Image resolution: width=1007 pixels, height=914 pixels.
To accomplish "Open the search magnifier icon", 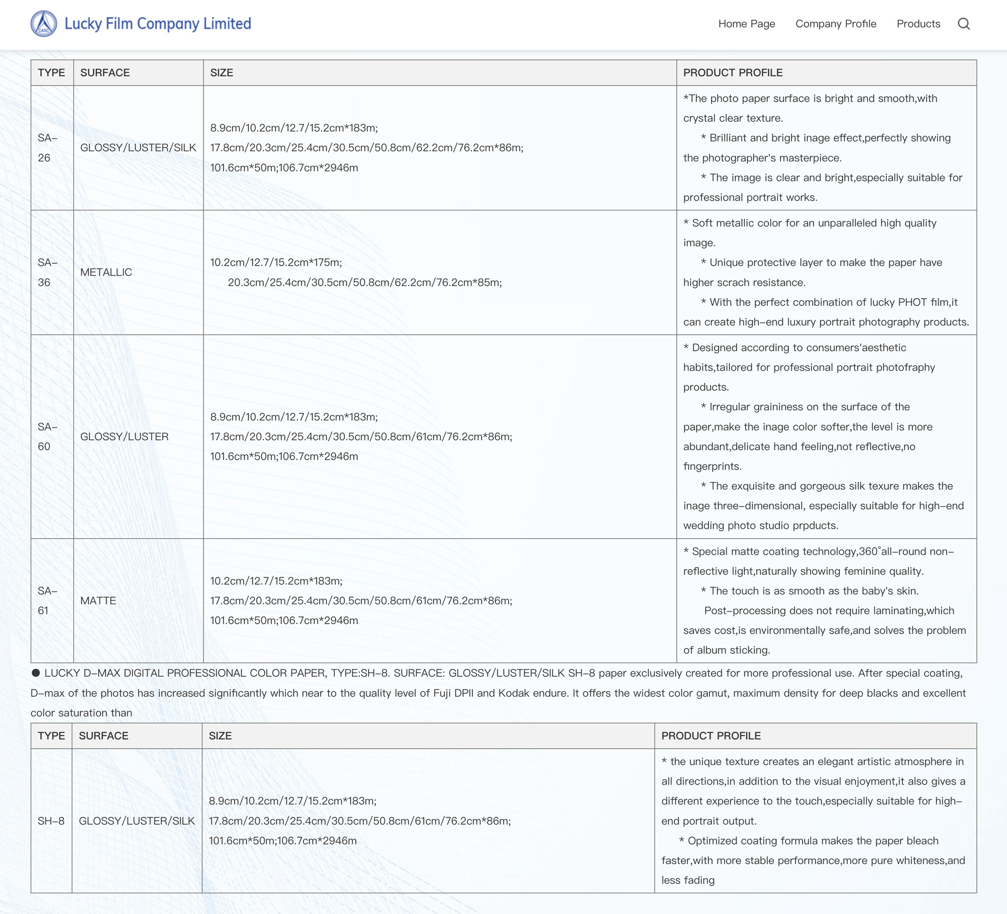I will tap(964, 24).
